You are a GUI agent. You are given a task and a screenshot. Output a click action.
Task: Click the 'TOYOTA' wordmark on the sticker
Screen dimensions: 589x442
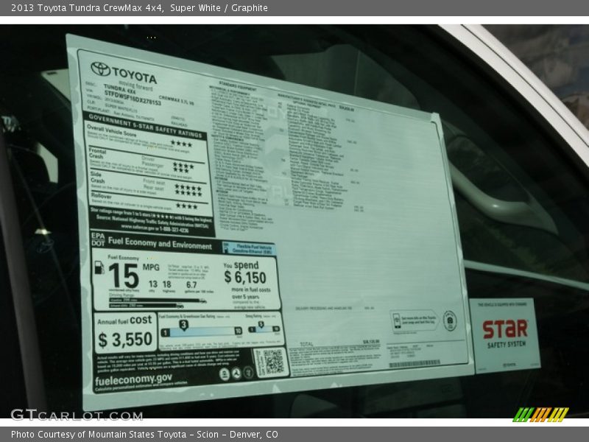coord(134,75)
